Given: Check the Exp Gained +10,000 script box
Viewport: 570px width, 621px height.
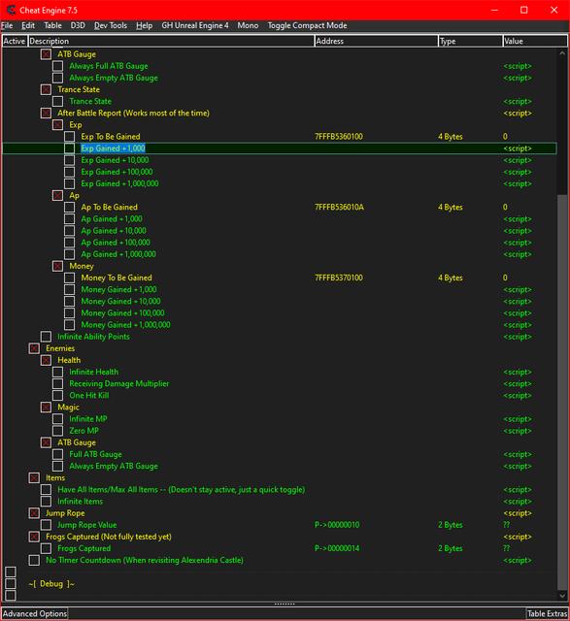Looking at the screenshot, I should [70, 160].
